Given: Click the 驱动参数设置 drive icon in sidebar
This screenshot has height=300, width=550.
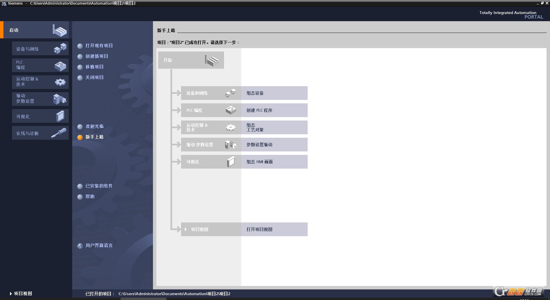Looking at the screenshot, I should coord(60,99).
